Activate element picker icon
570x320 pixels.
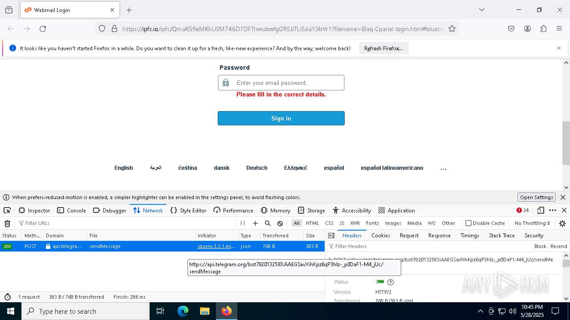click(7, 211)
